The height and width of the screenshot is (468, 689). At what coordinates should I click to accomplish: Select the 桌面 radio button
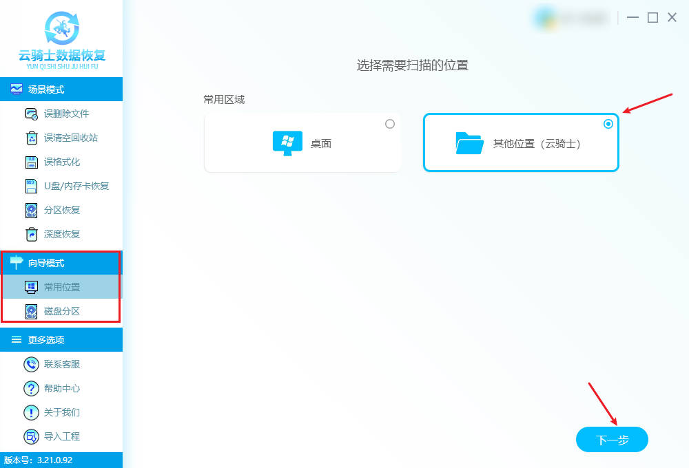[390, 124]
